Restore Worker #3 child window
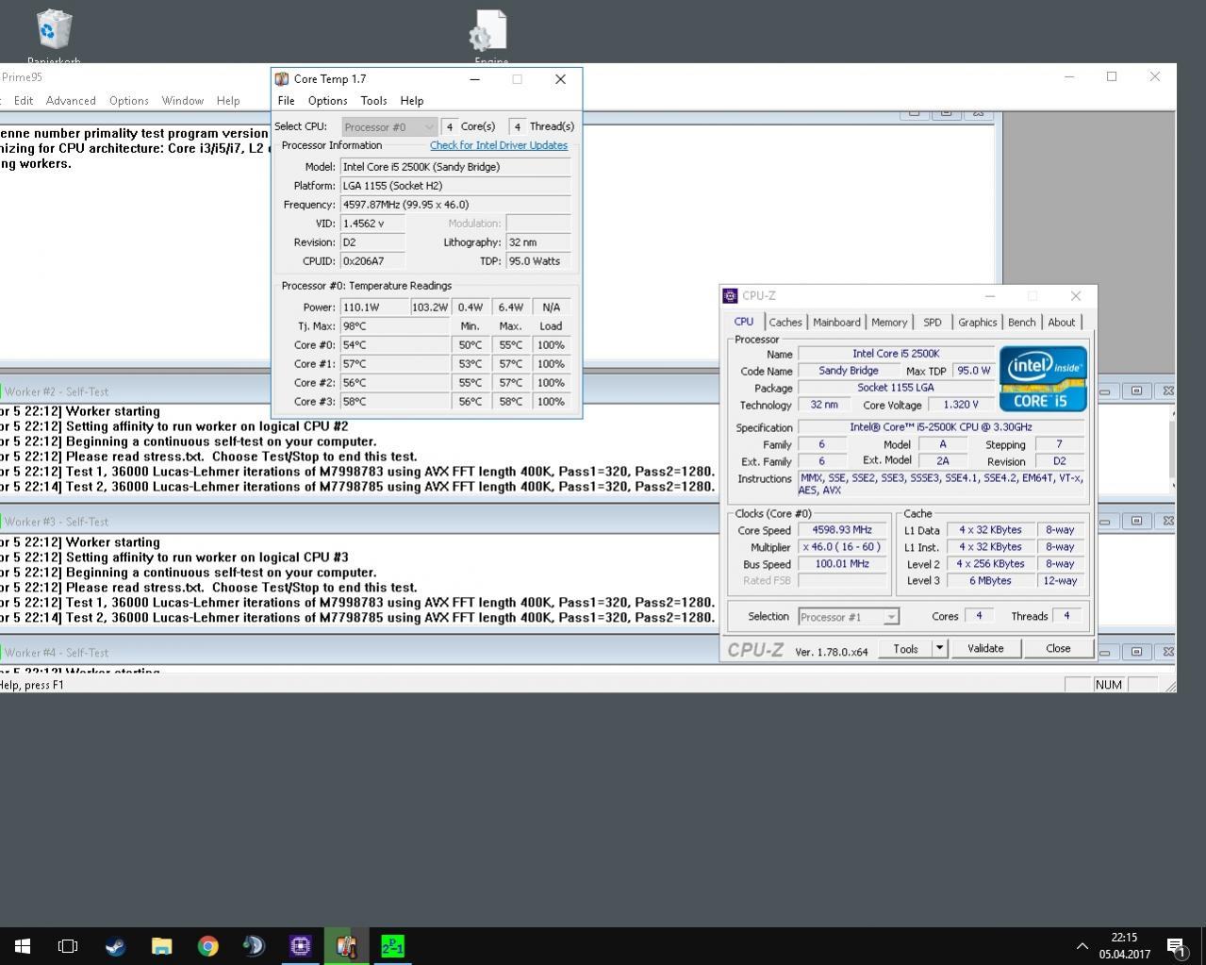The width and height of the screenshot is (1206, 965). 1136,521
